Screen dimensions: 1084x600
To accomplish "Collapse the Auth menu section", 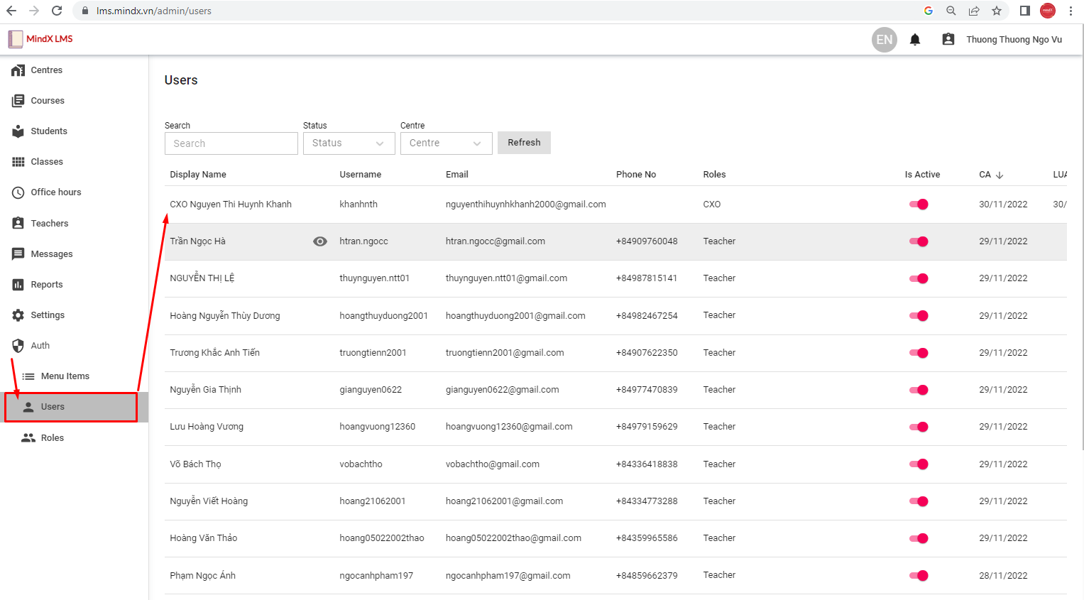I will click(x=40, y=346).
